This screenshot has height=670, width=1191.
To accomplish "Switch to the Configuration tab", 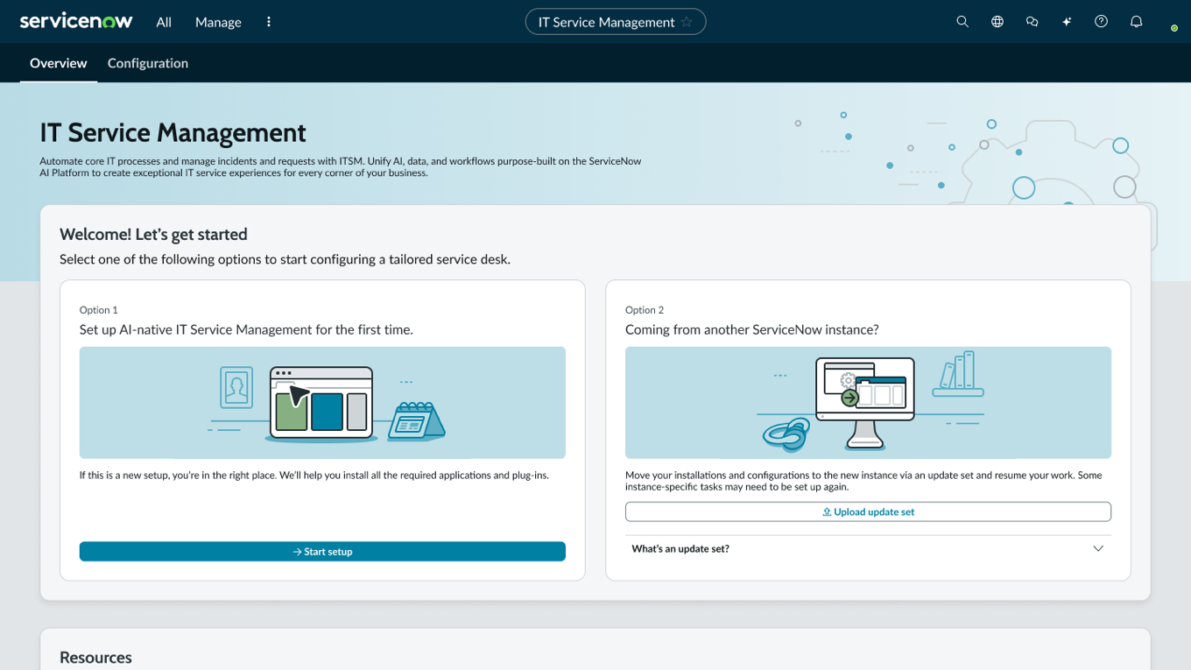I will 148,63.
